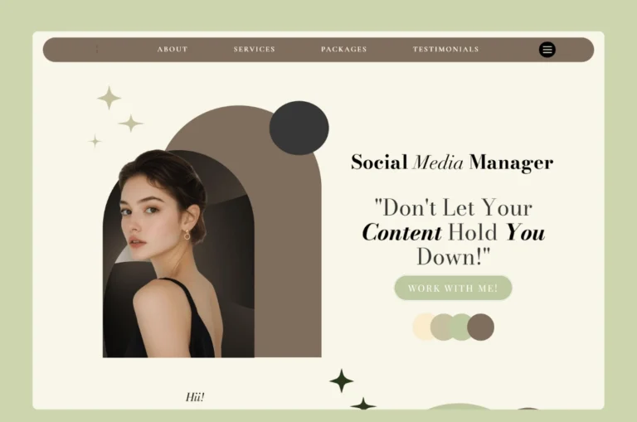
Task: Go to the Services section
Action: pyautogui.click(x=254, y=50)
